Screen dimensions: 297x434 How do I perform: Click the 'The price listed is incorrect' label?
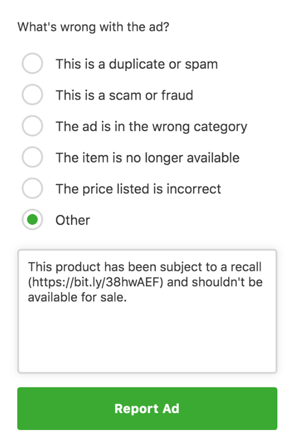click(x=138, y=189)
